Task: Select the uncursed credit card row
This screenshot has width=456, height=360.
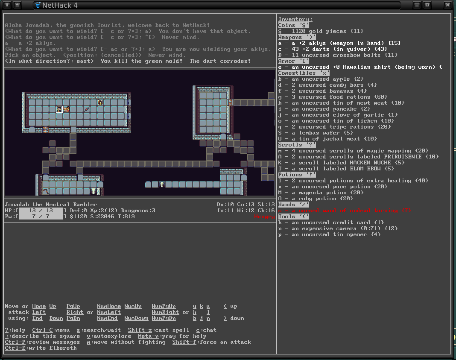Action: 331,222
